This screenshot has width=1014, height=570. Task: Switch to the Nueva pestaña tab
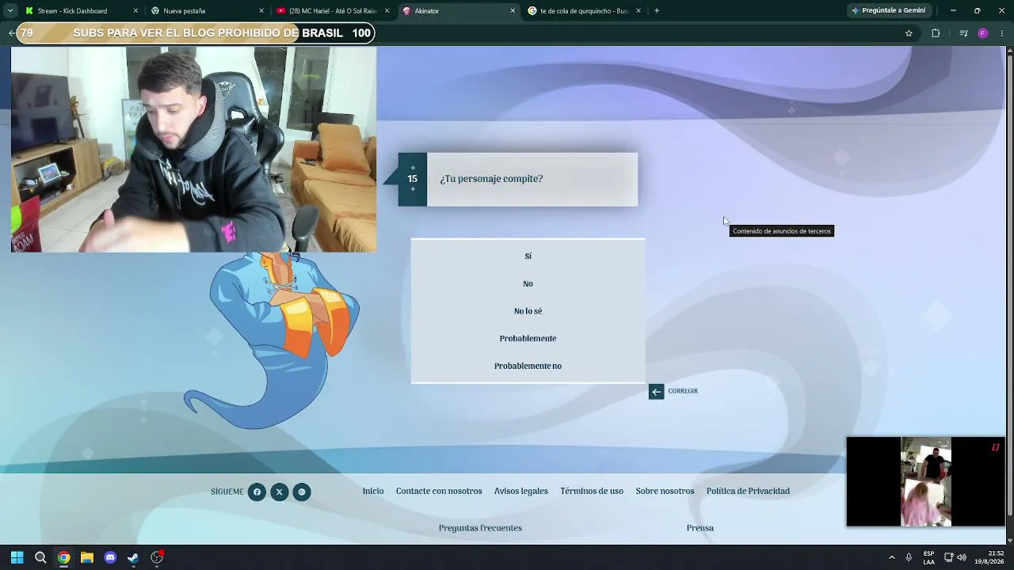(206, 11)
